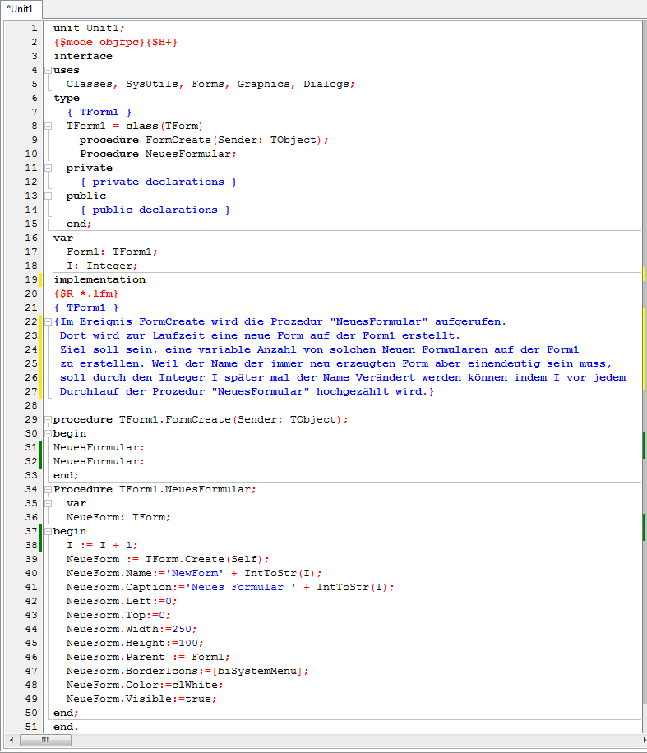The height and width of the screenshot is (753, 647).
Task: Click line number 19 in the gutter
Action: (x=31, y=279)
